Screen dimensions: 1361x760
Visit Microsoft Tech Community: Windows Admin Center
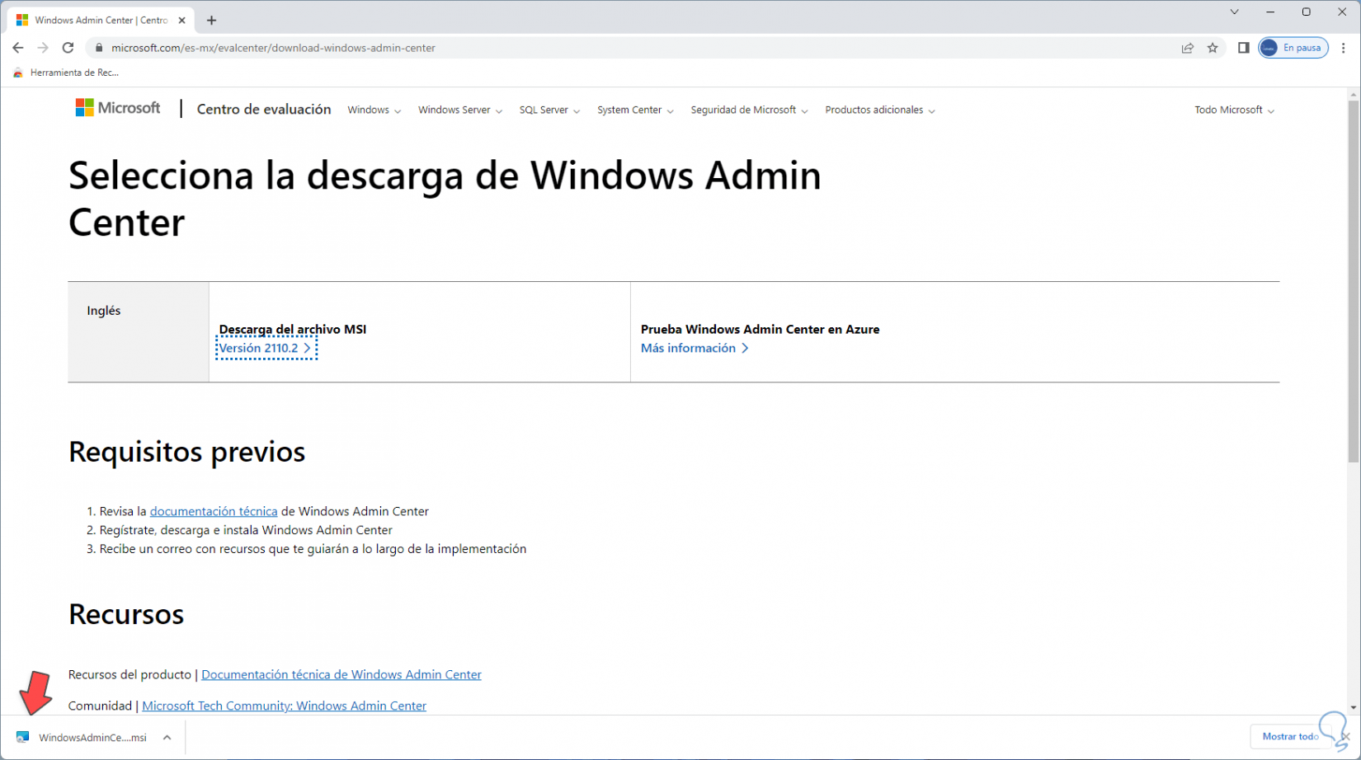click(x=285, y=706)
